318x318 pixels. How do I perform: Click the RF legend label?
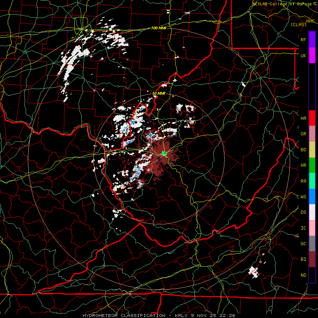coord(303,40)
